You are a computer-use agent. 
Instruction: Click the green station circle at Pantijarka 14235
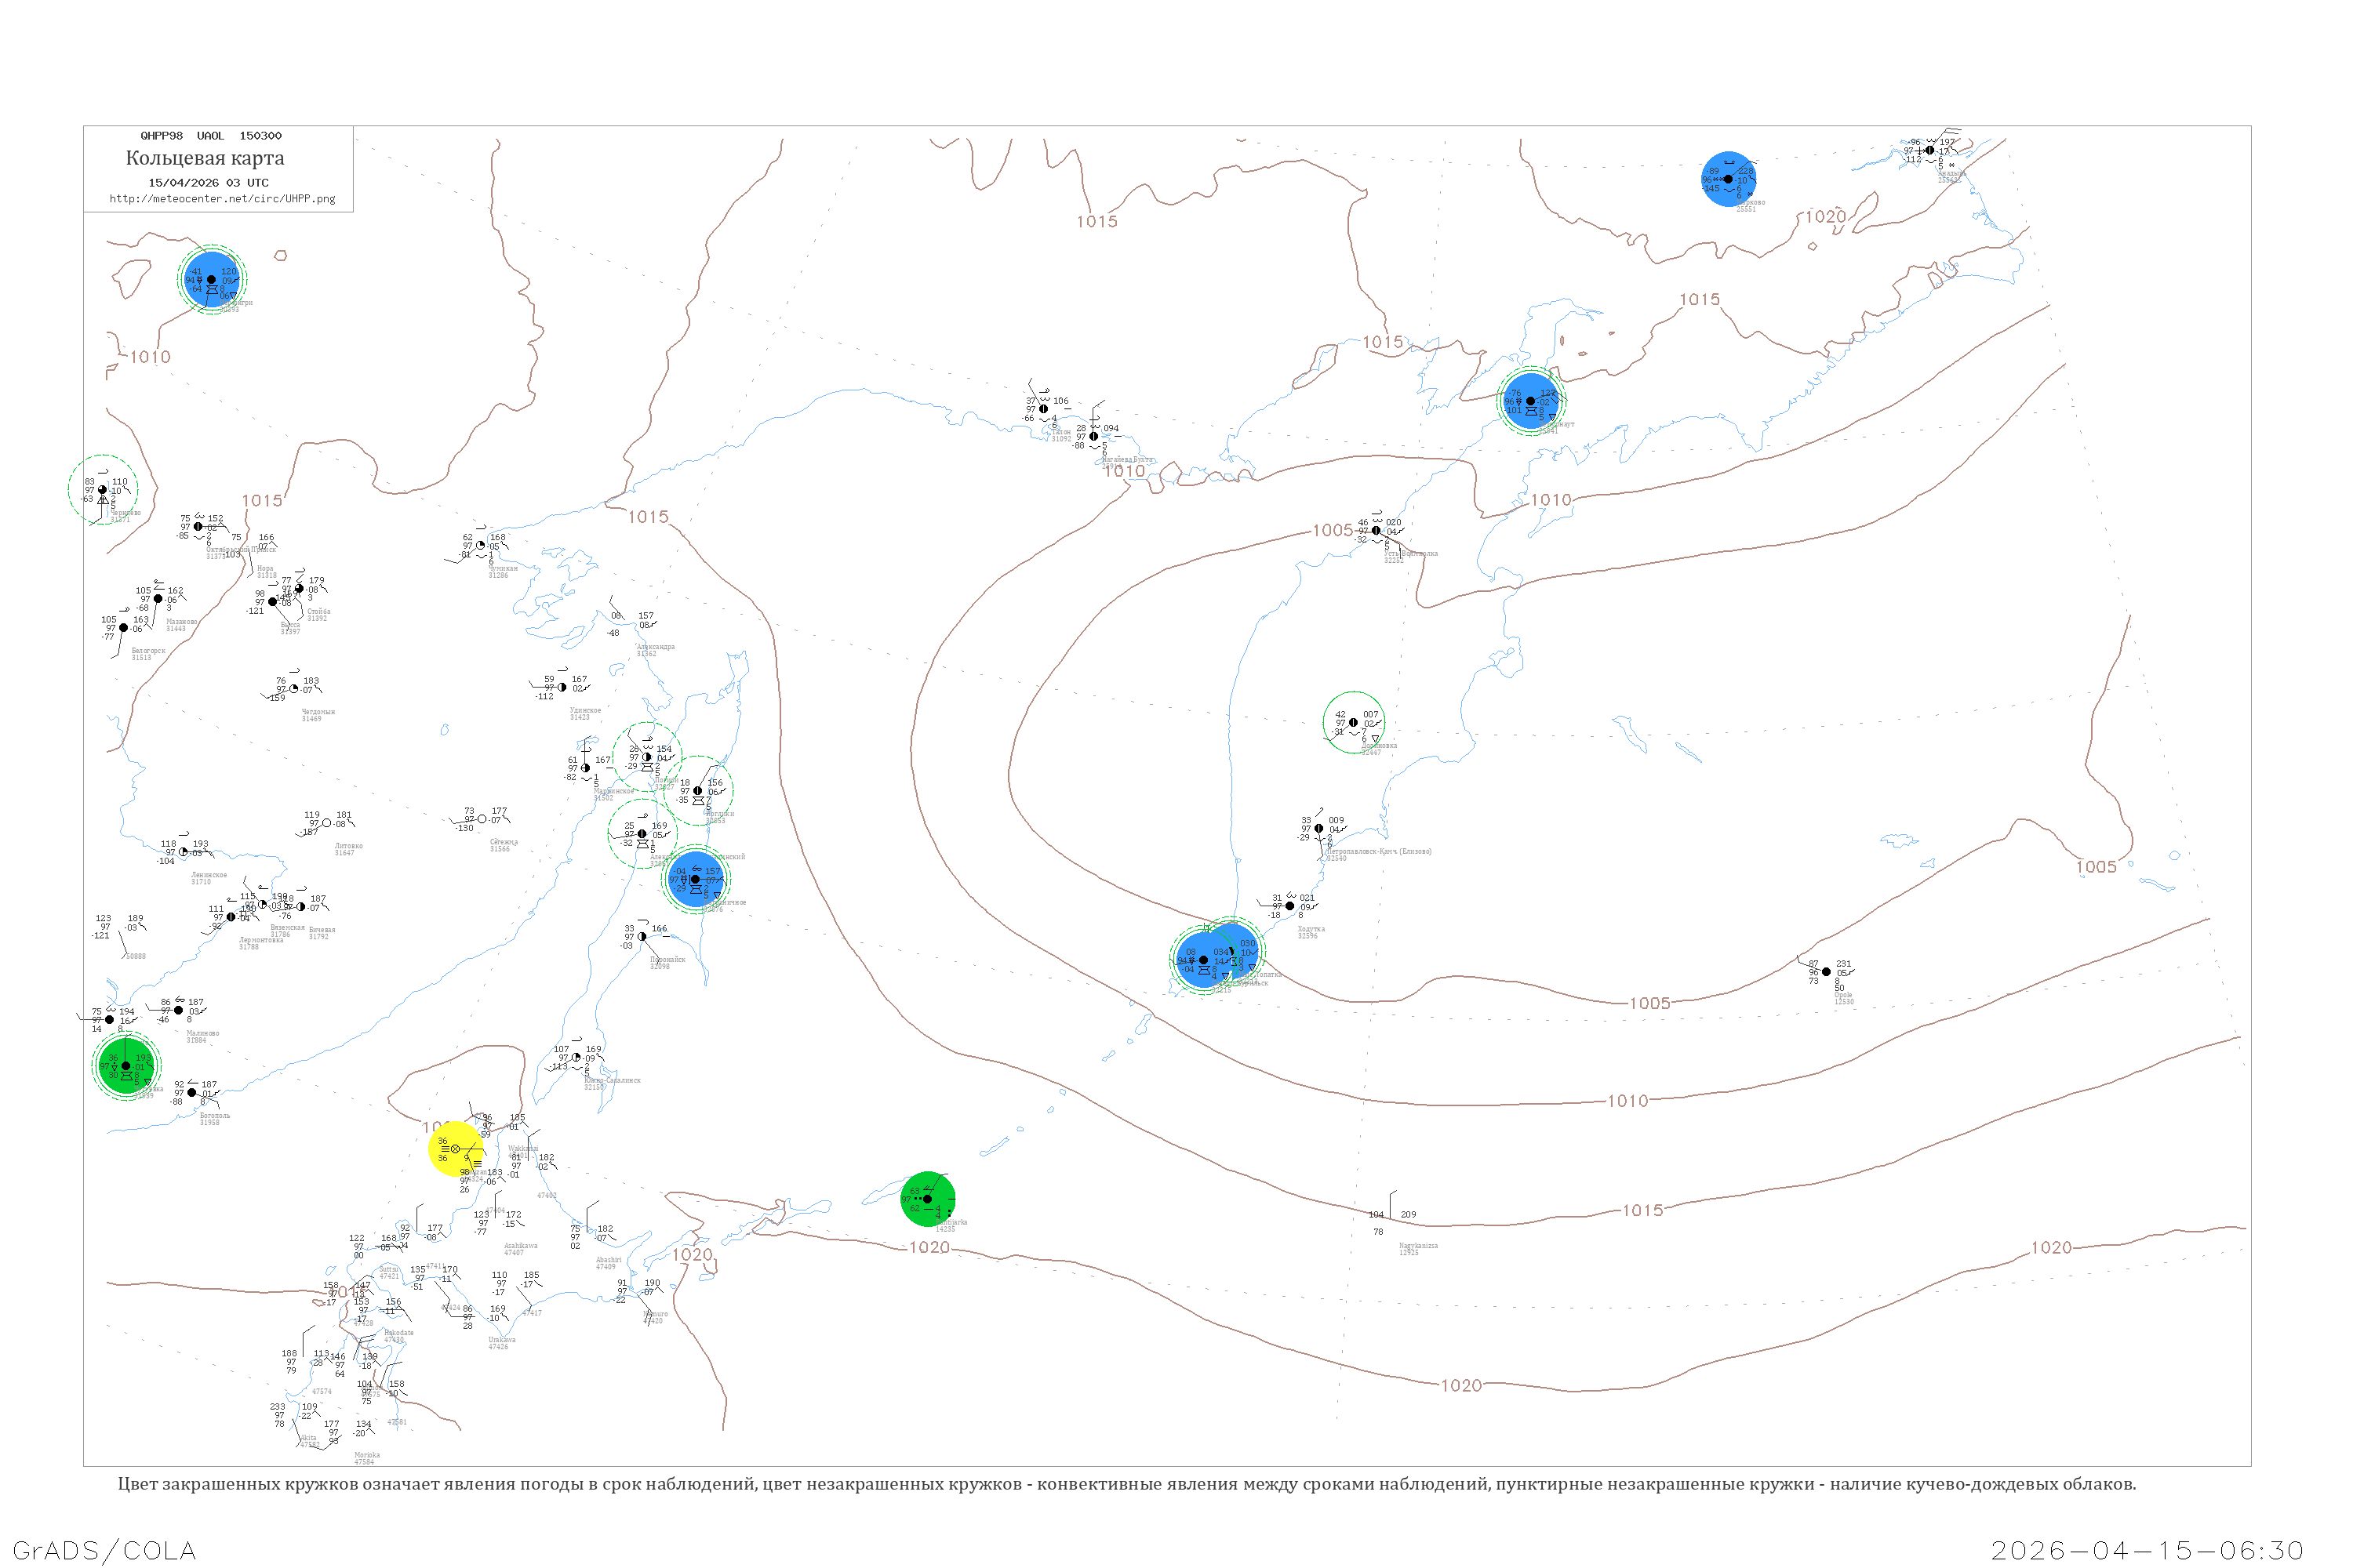927,1199
